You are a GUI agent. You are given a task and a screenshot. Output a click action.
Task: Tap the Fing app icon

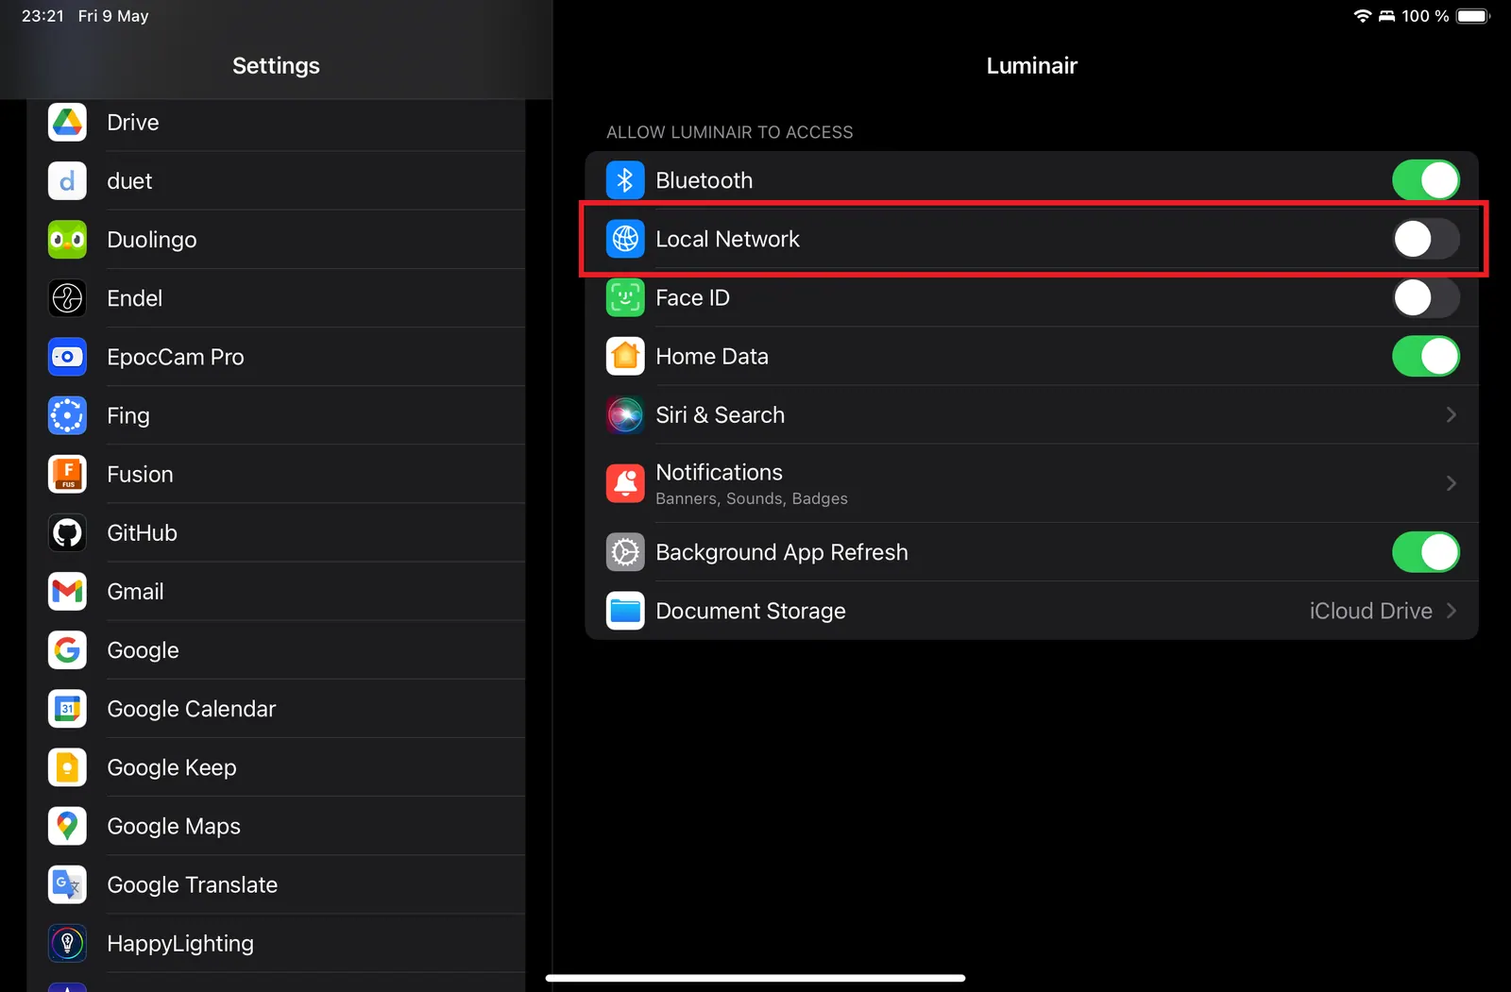pyautogui.click(x=67, y=415)
